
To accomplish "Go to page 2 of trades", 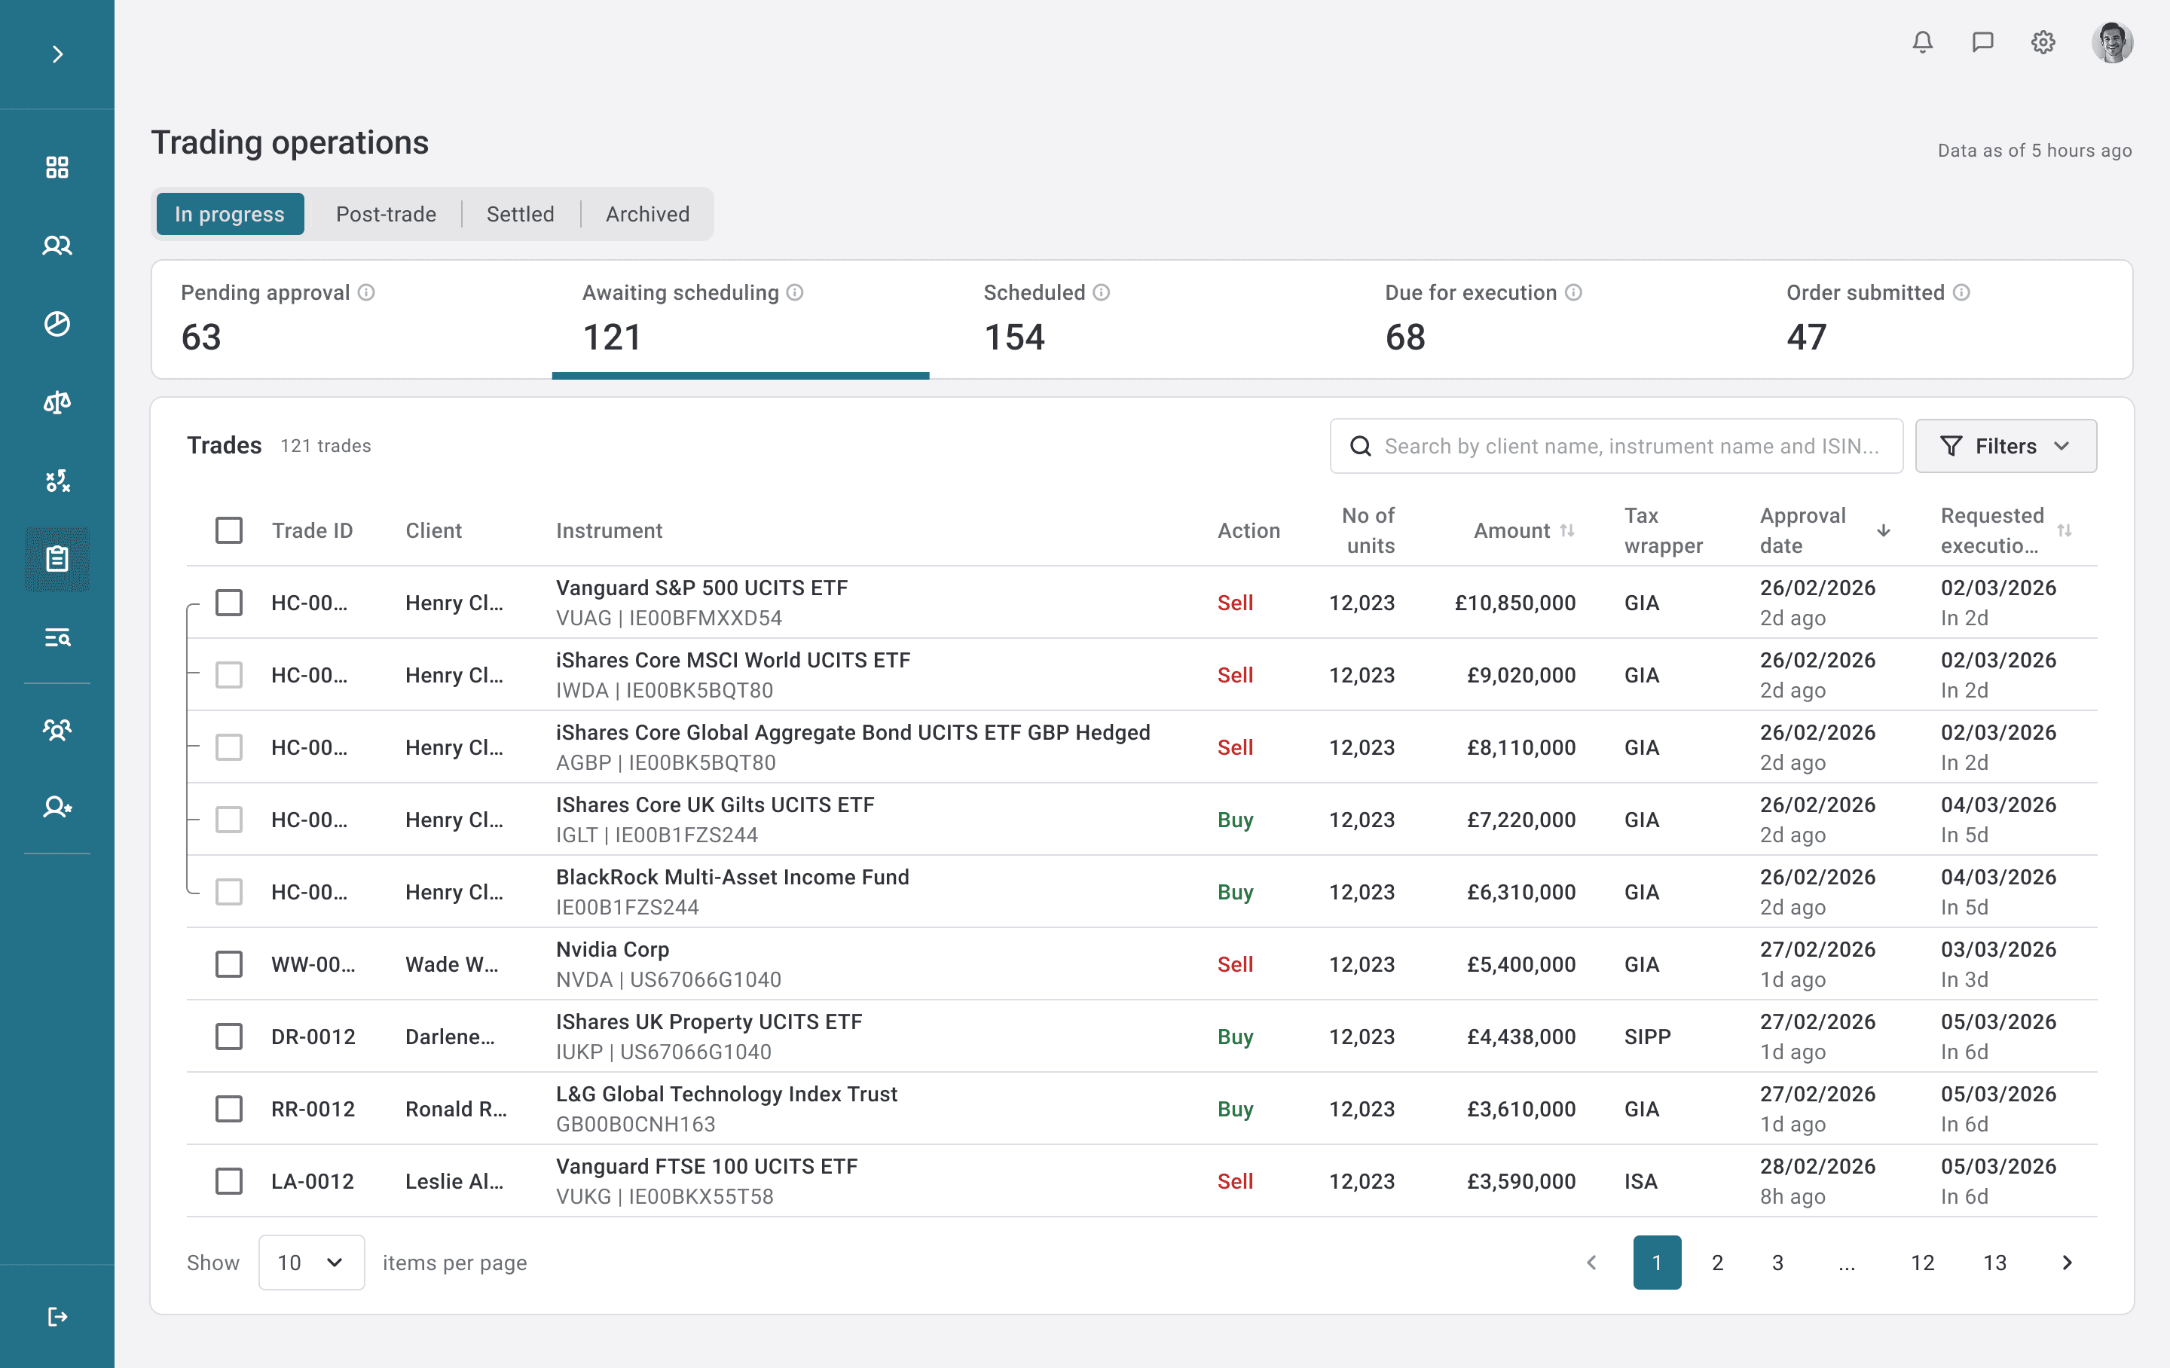I will point(1716,1262).
